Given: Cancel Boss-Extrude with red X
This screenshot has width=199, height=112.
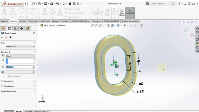Looking at the screenshot, I should [6, 37].
